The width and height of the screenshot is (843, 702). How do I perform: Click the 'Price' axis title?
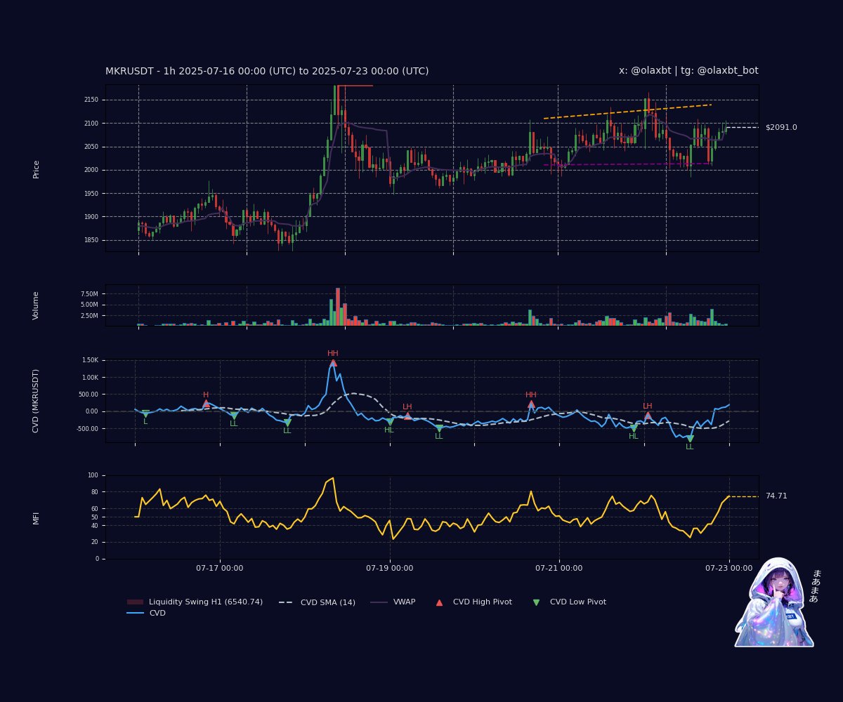point(36,169)
